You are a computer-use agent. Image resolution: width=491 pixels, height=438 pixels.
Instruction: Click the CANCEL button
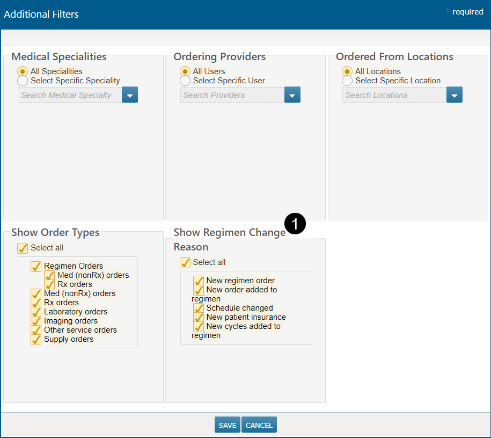pyautogui.click(x=259, y=425)
